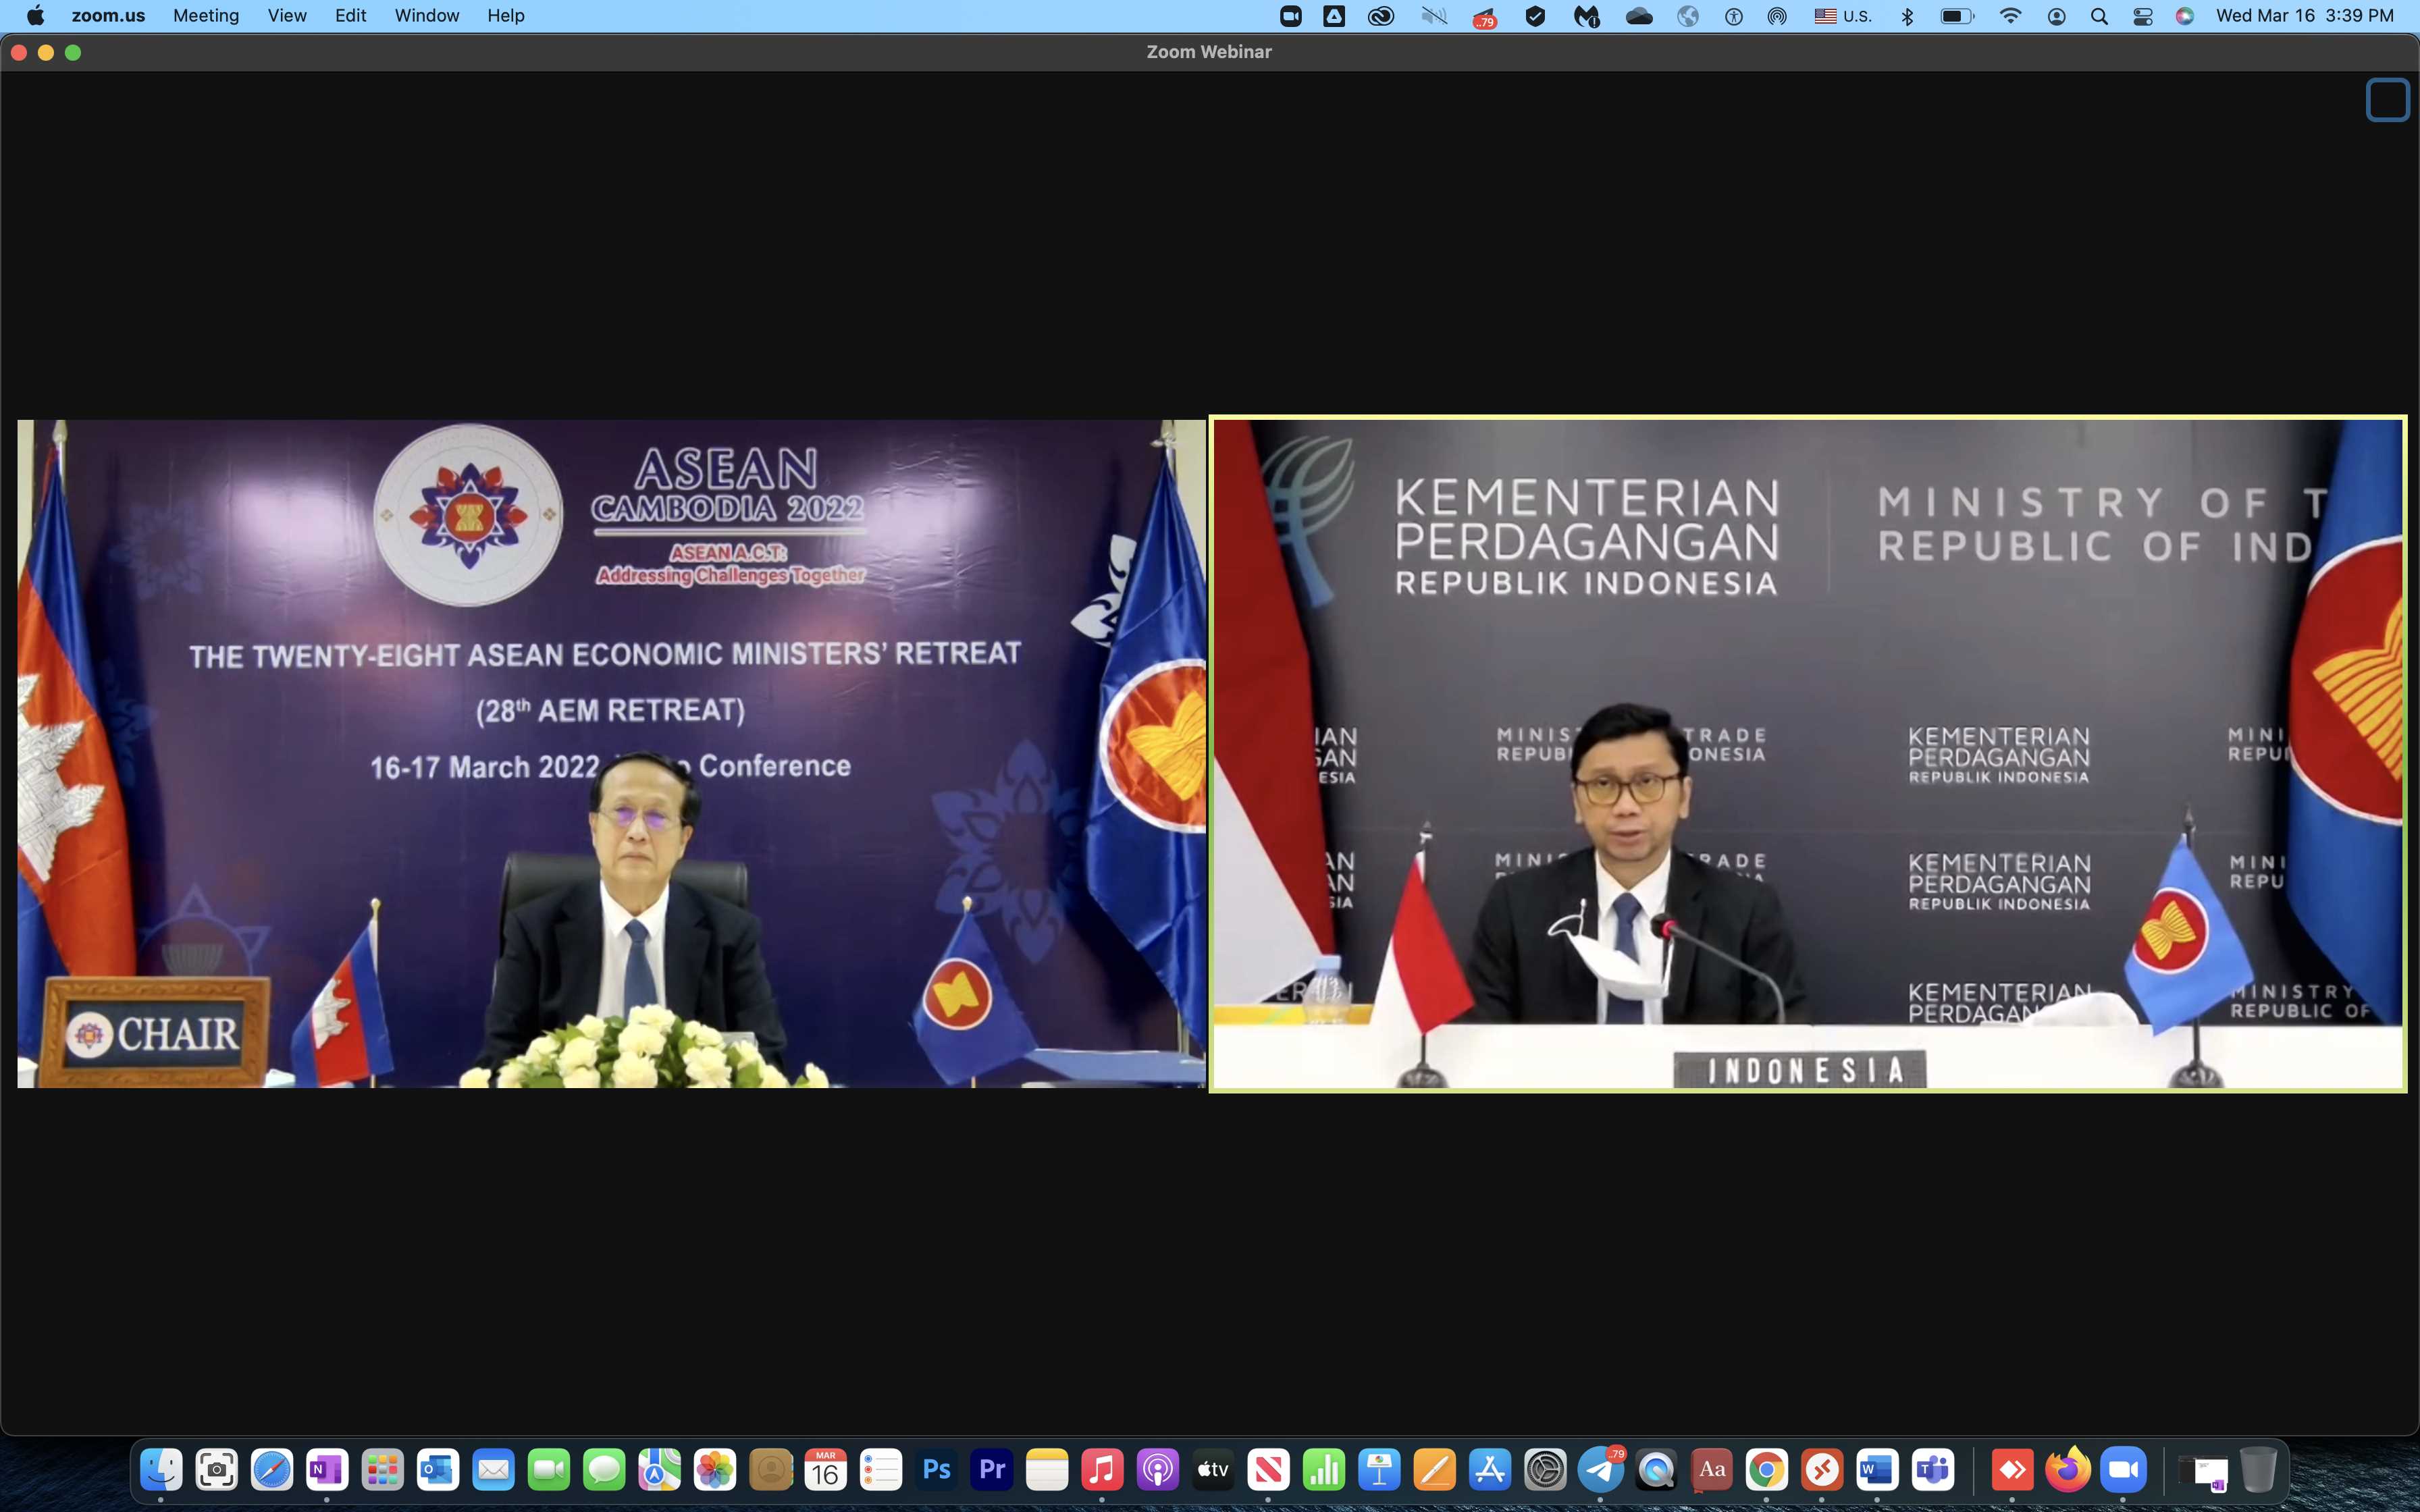Open FaceTime from the Dock

point(549,1469)
